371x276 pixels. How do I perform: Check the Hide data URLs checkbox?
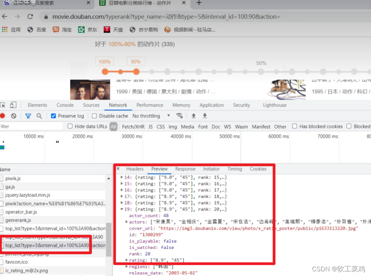(x=70, y=126)
